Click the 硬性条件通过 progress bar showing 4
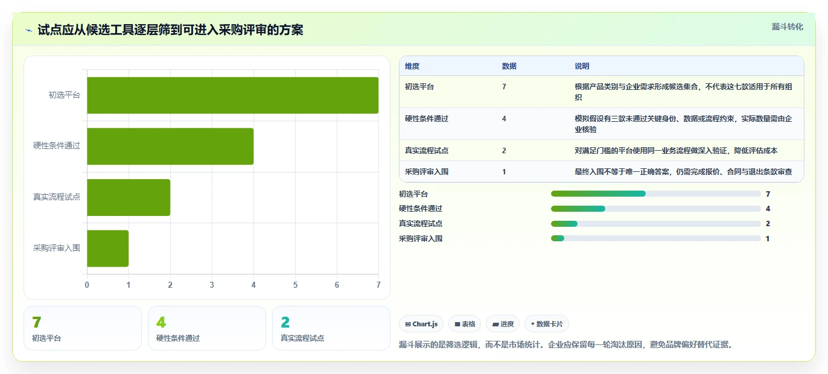Viewport: 828px width, 374px height. (655, 209)
